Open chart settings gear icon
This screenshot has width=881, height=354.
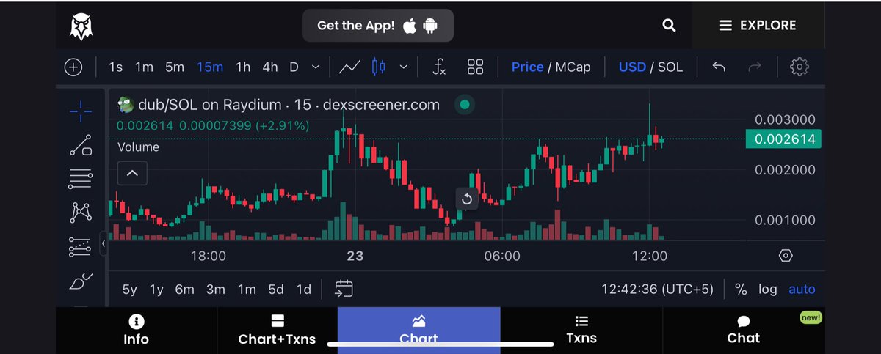[799, 67]
